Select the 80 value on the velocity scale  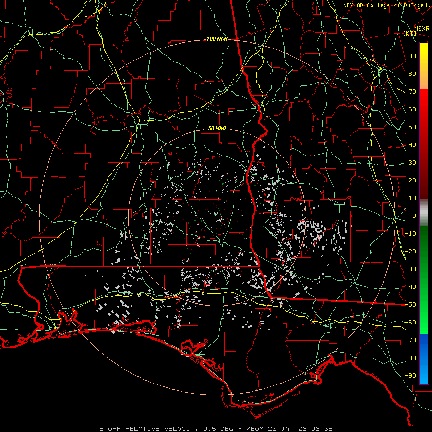[412, 74]
